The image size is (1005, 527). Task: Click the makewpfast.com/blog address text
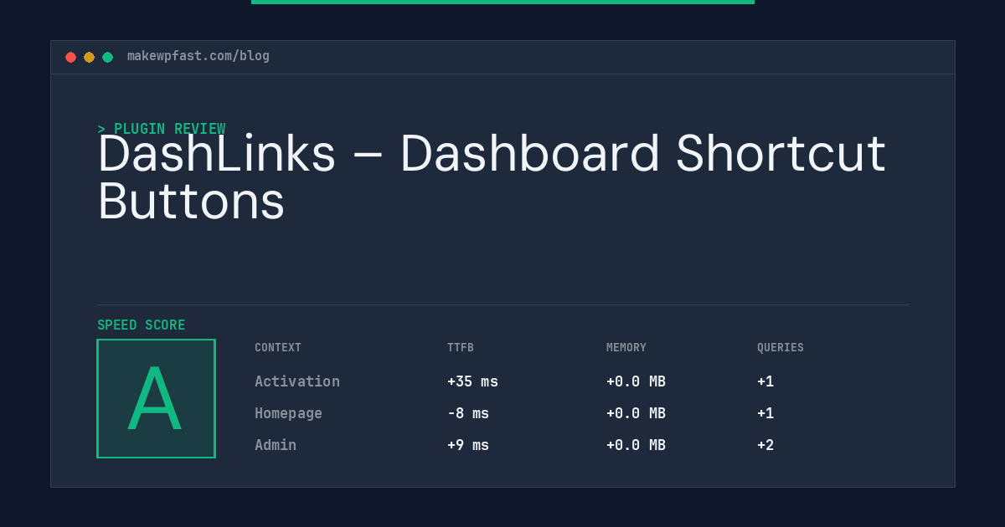198,56
